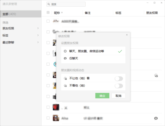Click the gear icon beside 聊天、朋友圈、微信运动等
165x126 pixels.
65,51
